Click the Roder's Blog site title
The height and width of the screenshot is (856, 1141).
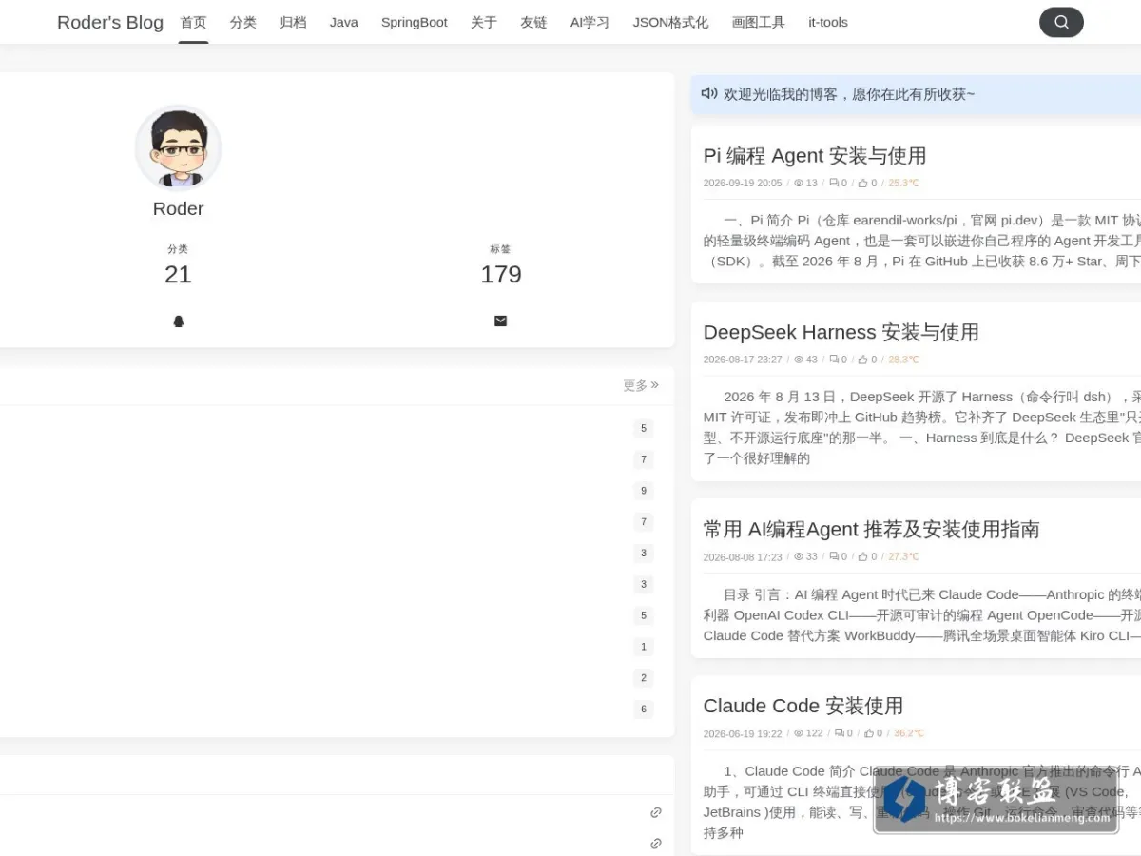(110, 22)
